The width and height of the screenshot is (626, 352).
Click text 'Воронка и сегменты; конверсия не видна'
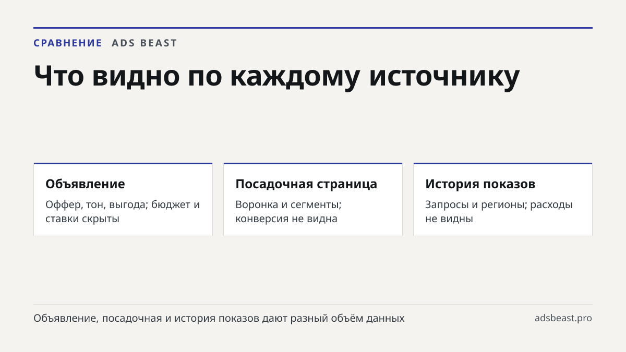tap(288, 211)
